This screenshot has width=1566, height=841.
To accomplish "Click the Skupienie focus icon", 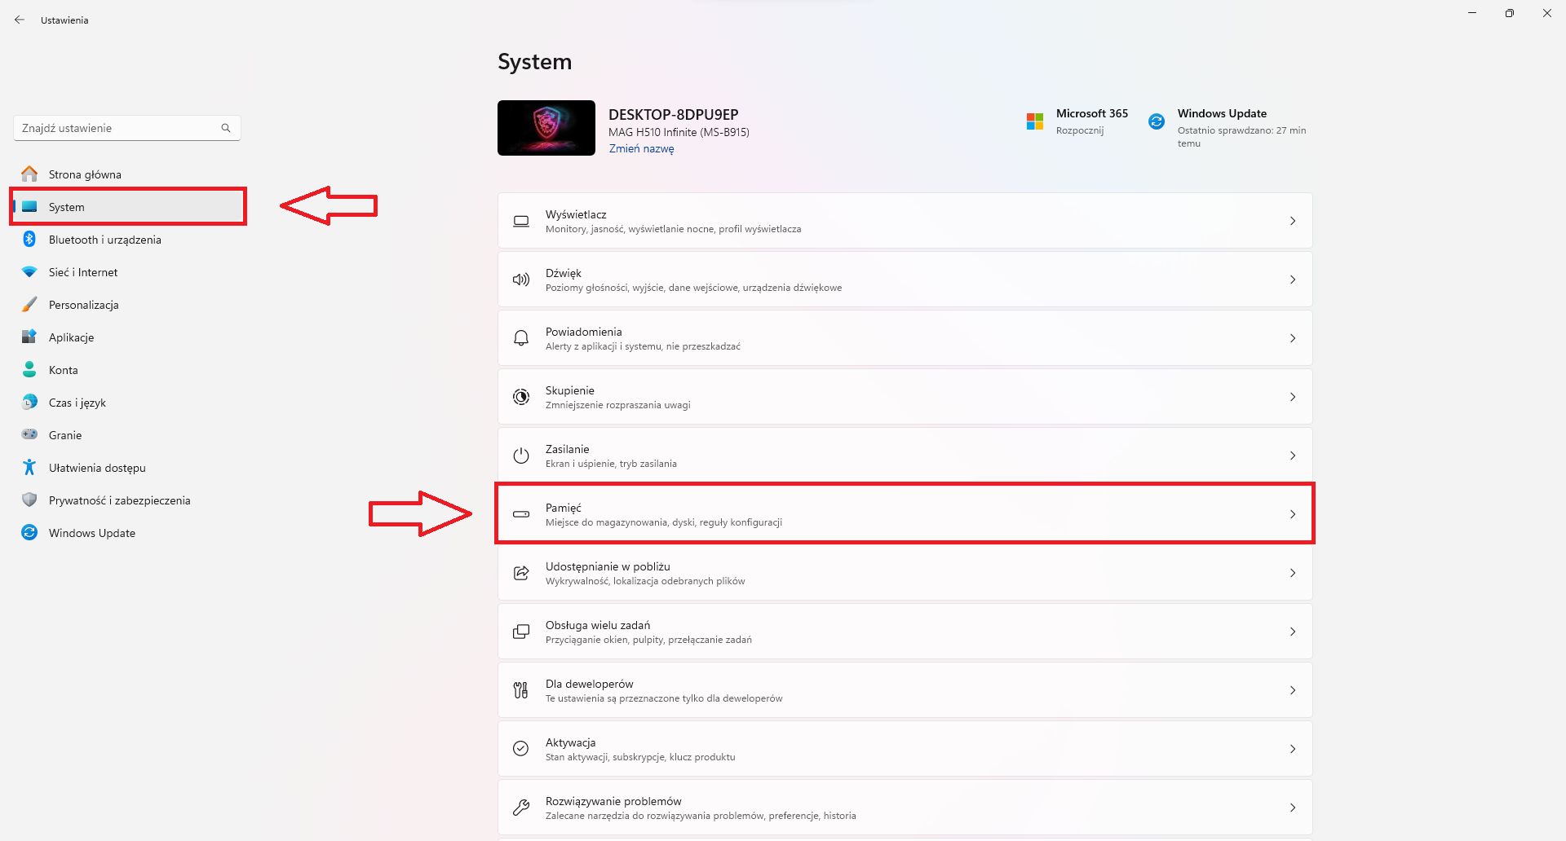I will tap(521, 397).
